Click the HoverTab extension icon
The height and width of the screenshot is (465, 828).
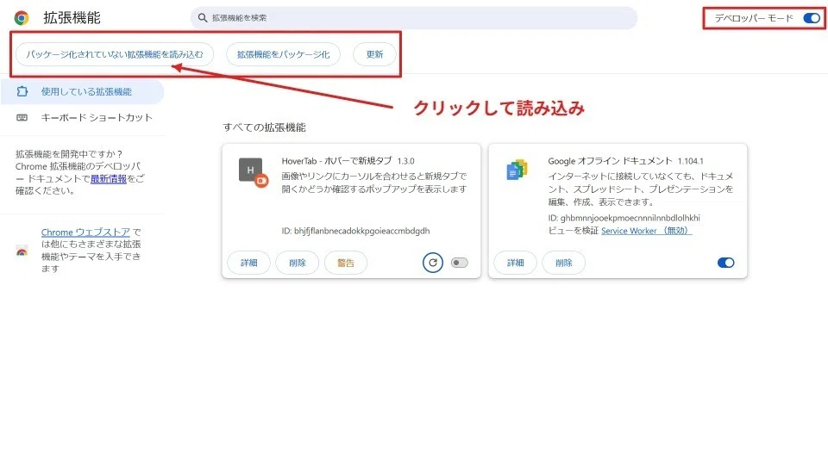point(253,172)
